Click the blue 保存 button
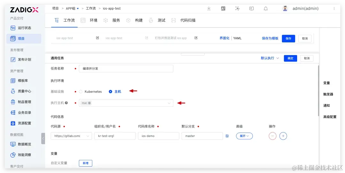Image resolution: width=345 pixels, height=173 pixels. coord(288,39)
